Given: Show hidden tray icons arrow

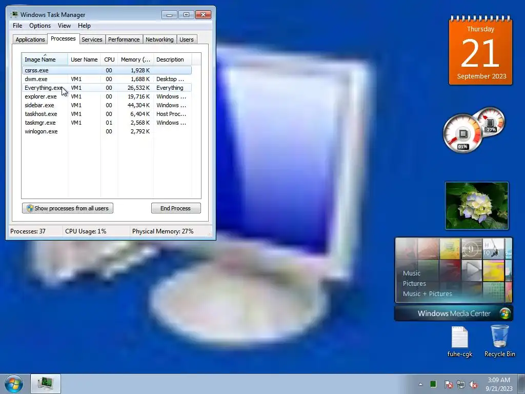Looking at the screenshot, I should click(420, 384).
